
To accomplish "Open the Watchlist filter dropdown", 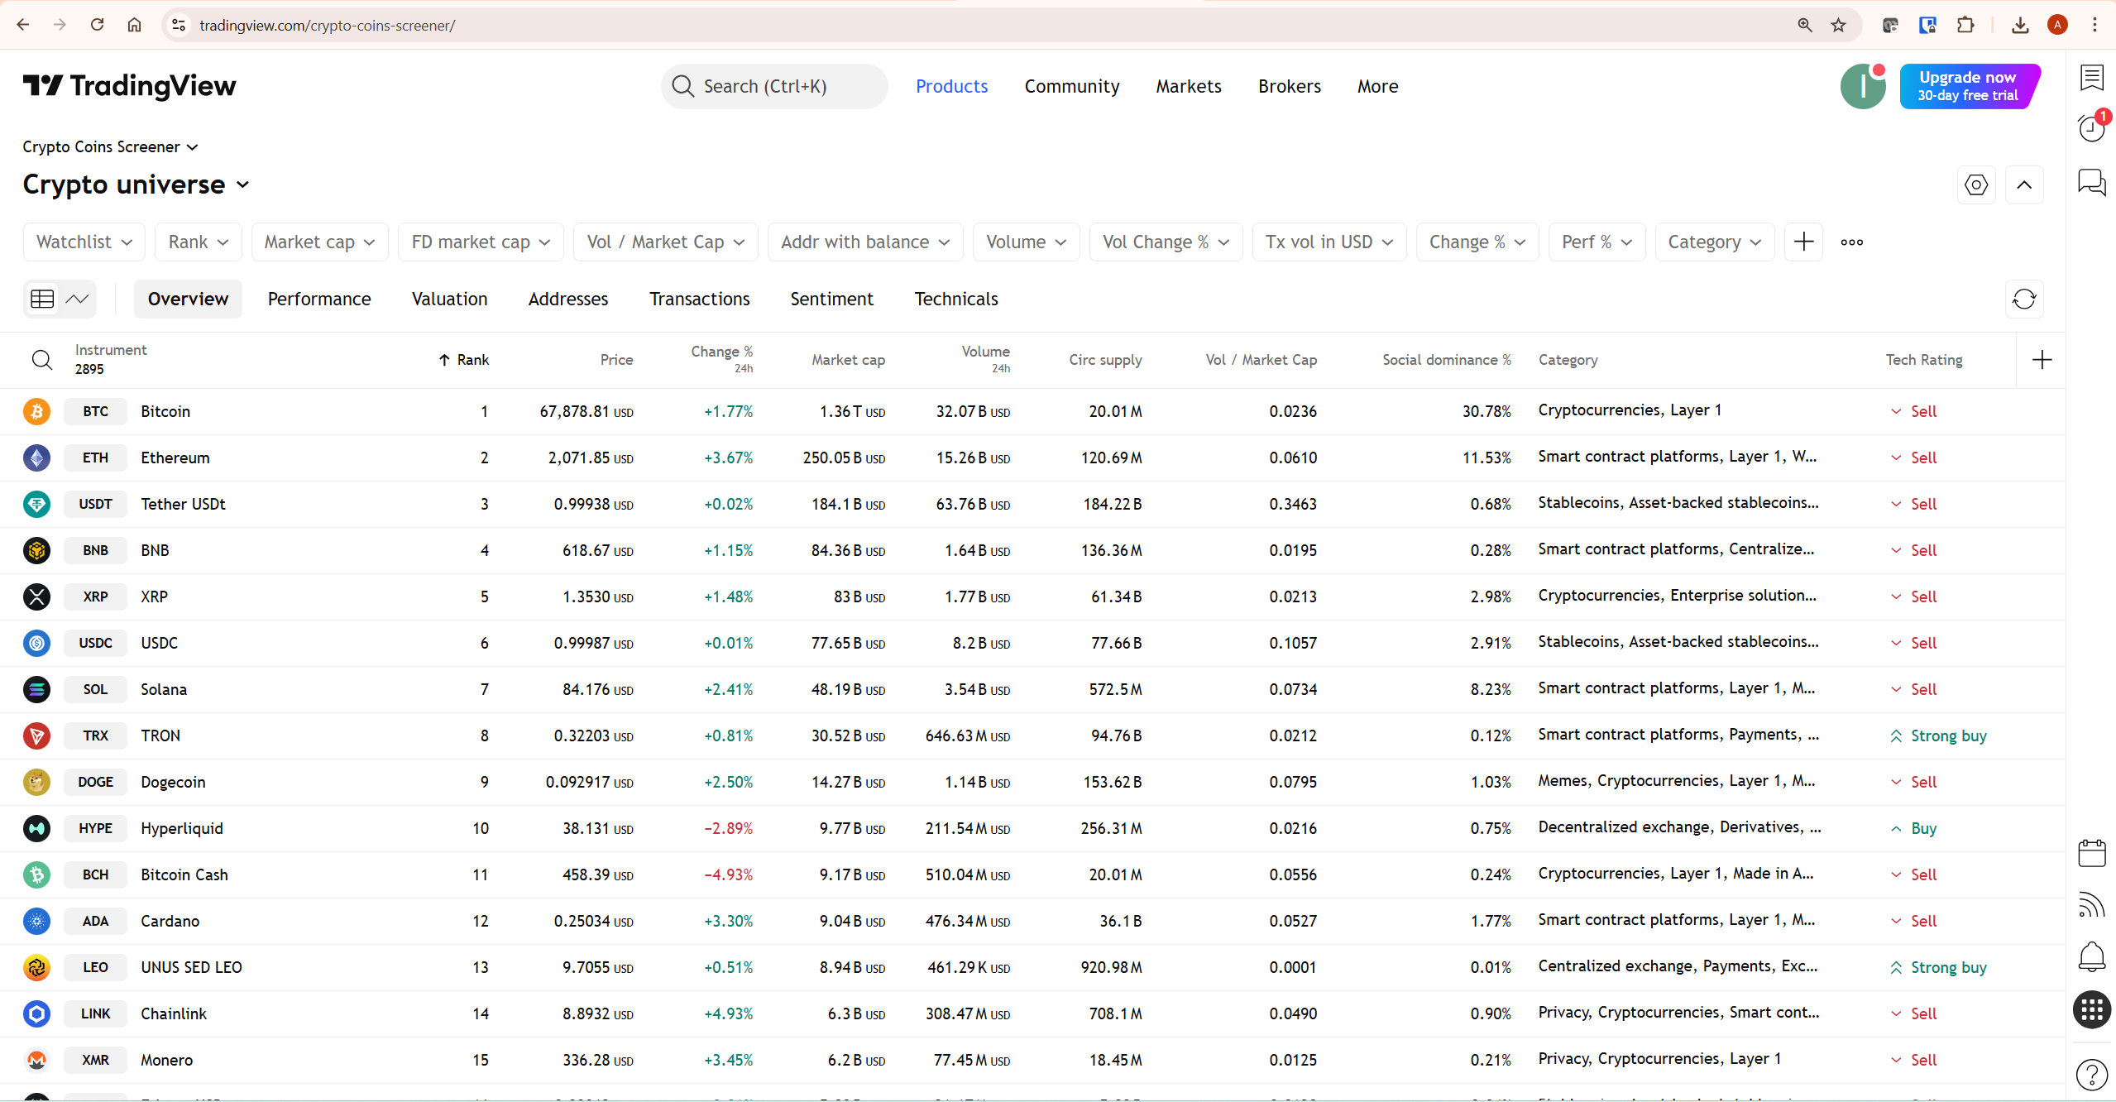I will tap(83, 242).
